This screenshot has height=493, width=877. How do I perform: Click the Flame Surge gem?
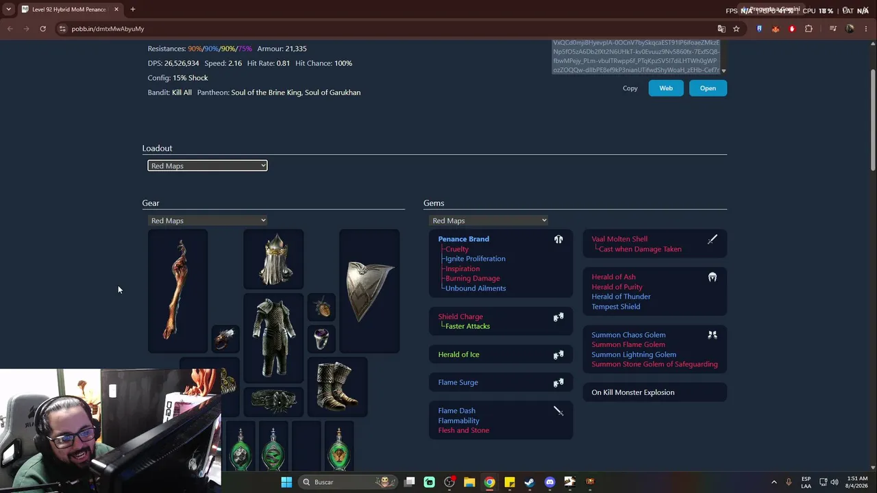coord(458,383)
